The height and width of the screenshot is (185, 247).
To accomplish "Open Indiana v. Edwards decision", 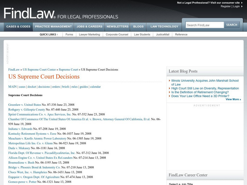I will 20,129.
